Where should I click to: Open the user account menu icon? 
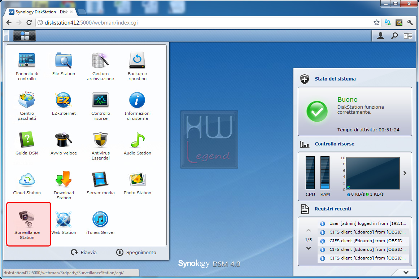click(x=380, y=35)
